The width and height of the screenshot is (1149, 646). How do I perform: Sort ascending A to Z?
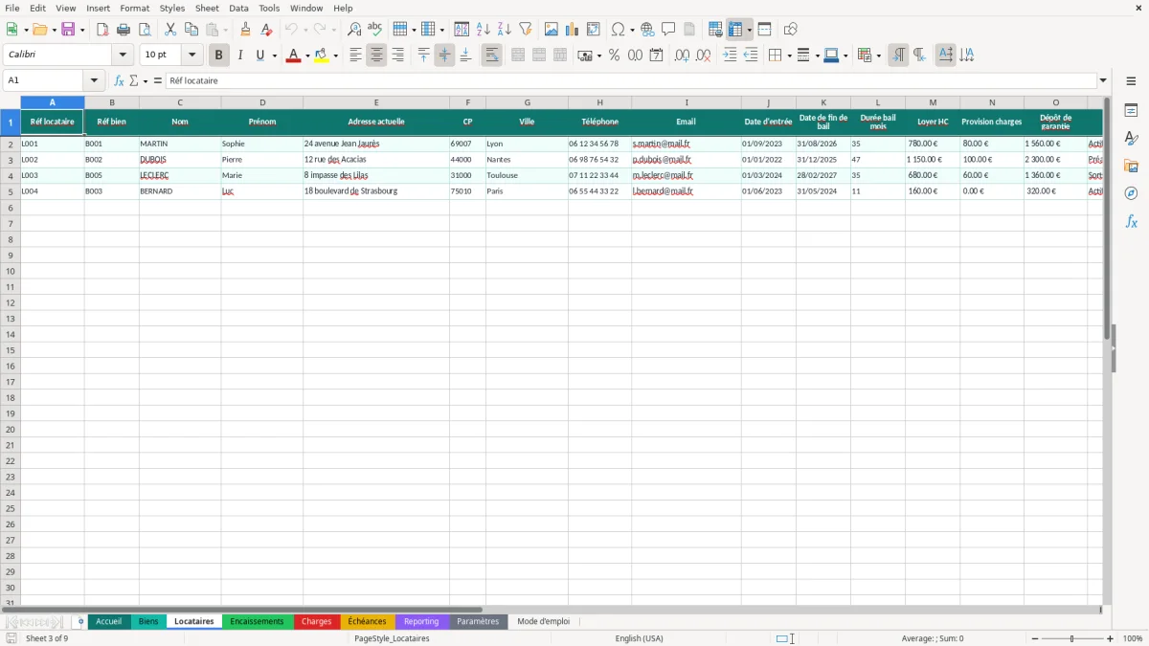(x=484, y=30)
